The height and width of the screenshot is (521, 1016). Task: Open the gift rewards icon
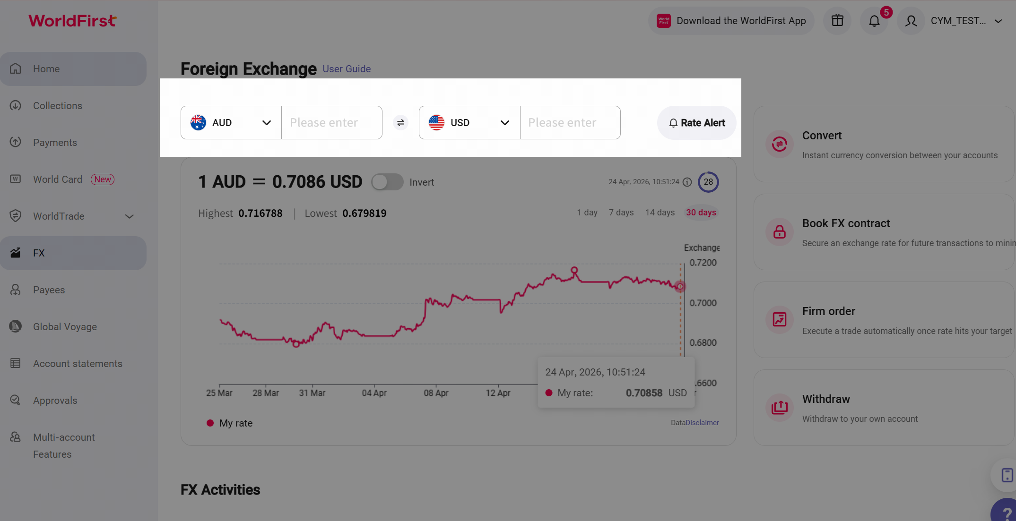tap(837, 21)
